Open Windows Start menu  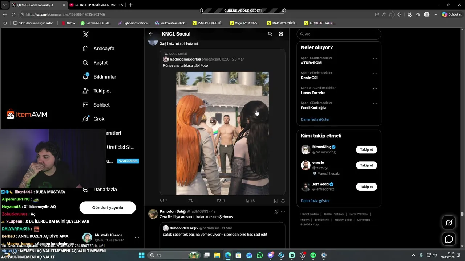click(x=142, y=255)
